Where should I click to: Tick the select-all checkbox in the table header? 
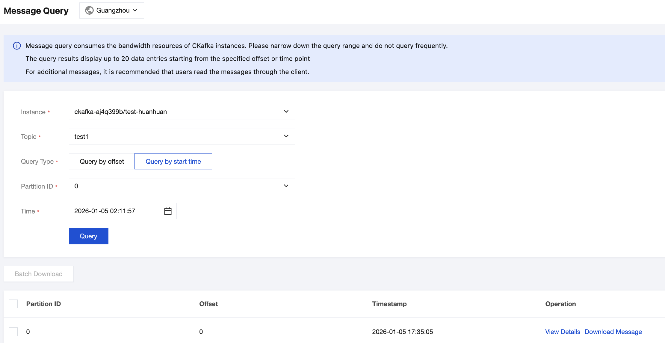pyautogui.click(x=13, y=304)
